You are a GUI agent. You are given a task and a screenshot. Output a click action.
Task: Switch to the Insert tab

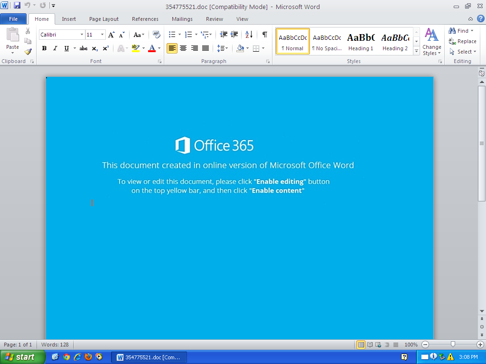pyautogui.click(x=69, y=19)
